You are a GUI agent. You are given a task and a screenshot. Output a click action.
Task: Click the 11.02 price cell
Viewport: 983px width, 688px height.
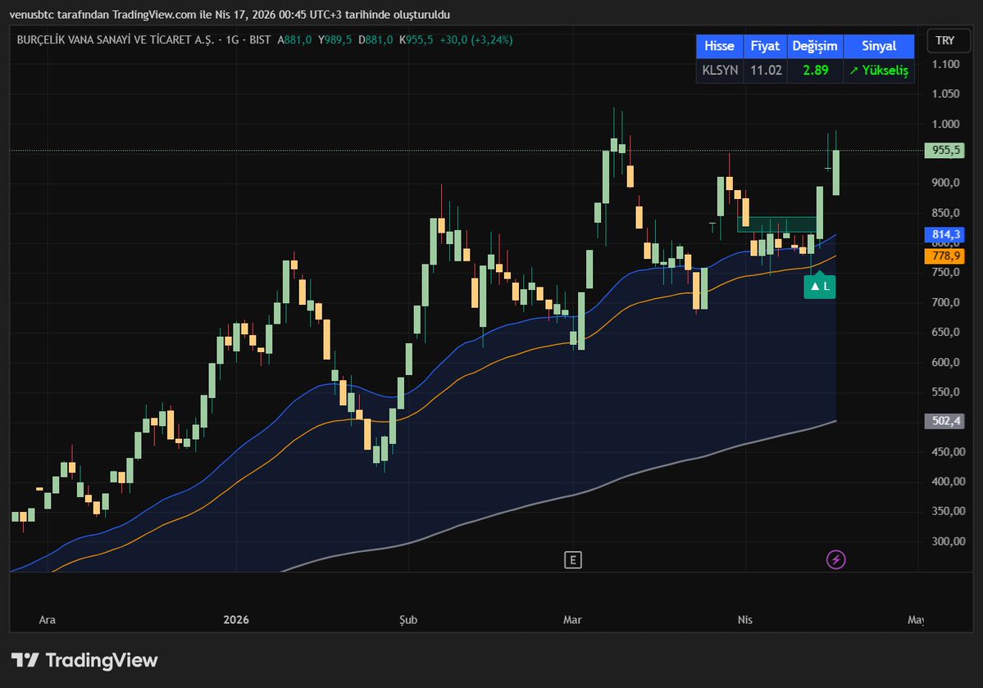click(766, 70)
